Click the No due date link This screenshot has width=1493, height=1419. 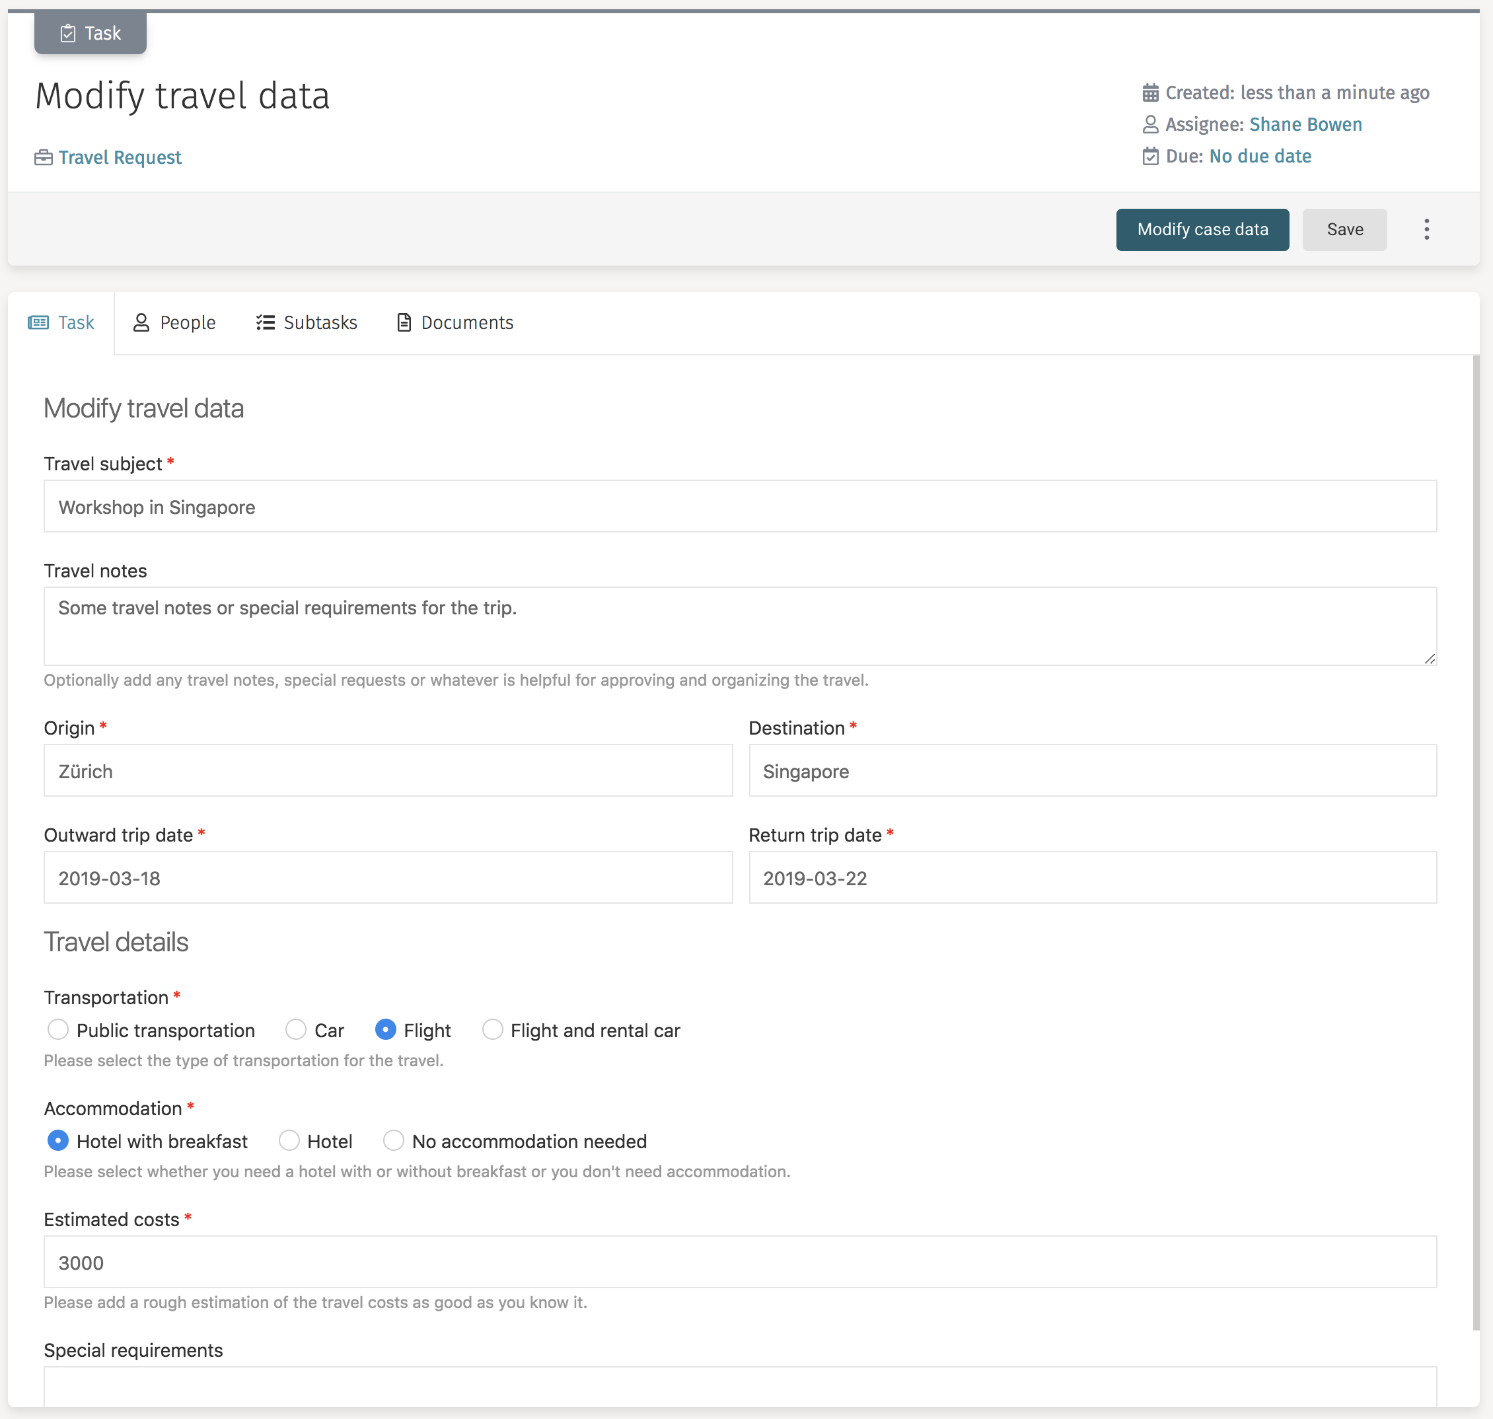(x=1260, y=156)
